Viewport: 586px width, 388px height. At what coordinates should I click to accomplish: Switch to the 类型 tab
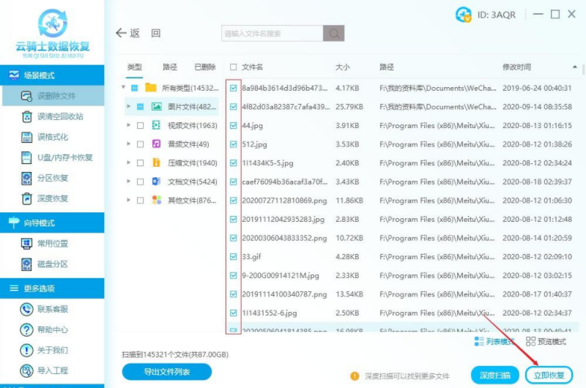tap(134, 67)
